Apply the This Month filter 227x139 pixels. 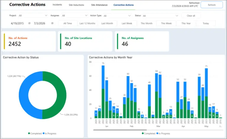pyautogui.click(x=147, y=23)
